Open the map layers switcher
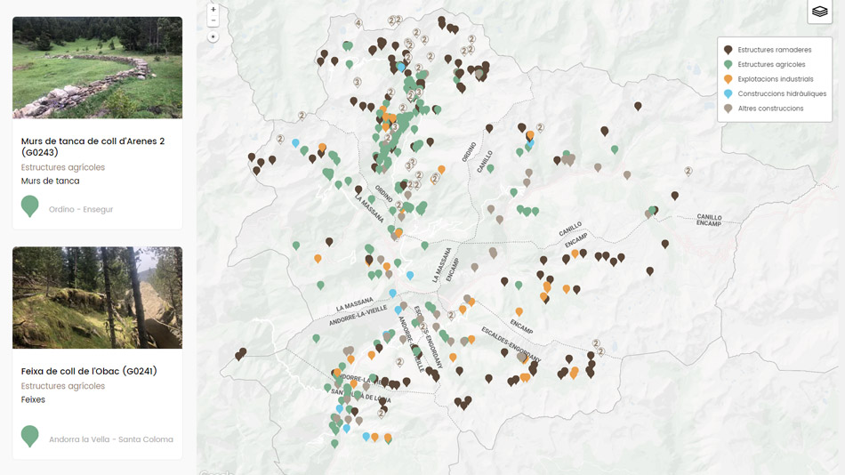The width and height of the screenshot is (845, 475). click(x=819, y=12)
